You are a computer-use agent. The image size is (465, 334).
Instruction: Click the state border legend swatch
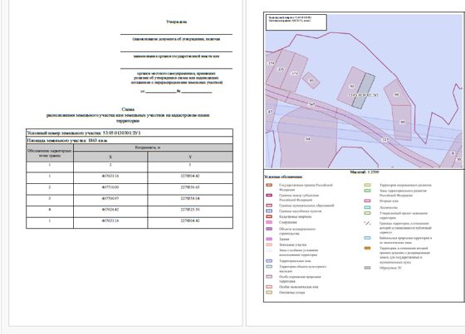[x=269, y=185]
